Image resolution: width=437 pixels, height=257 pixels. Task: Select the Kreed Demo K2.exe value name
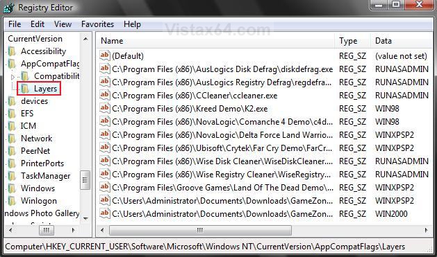pyautogui.click(x=190, y=109)
